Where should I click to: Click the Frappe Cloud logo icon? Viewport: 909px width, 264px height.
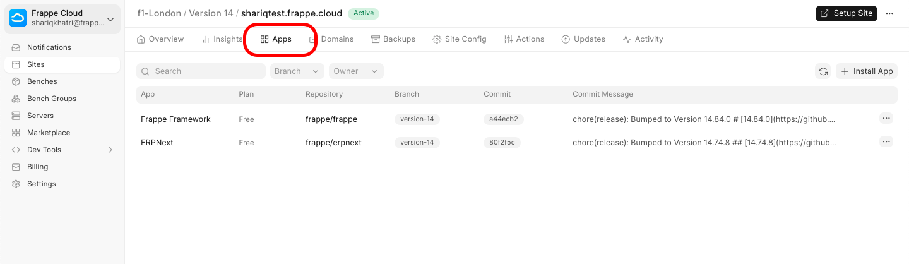pyautogui.click(x=18, y=18)
